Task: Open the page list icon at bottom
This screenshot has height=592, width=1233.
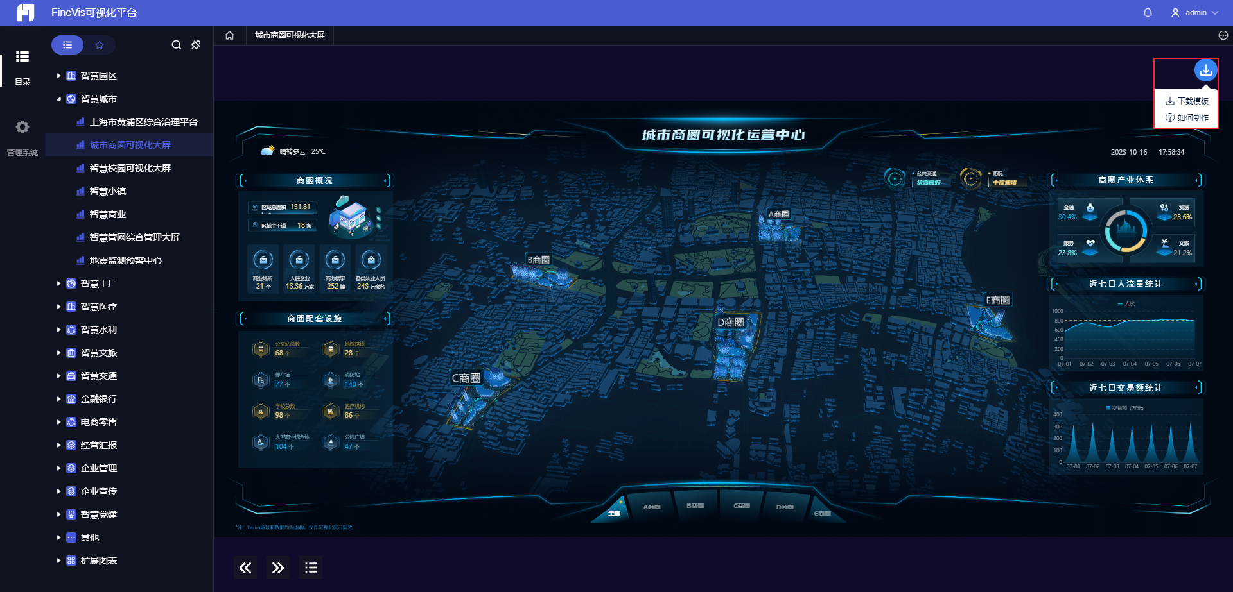Action: pyautogui.click(x=311, y=568)
